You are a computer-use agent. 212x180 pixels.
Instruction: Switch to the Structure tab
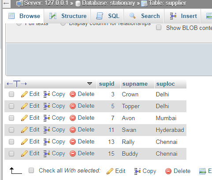tap(68, 16)
